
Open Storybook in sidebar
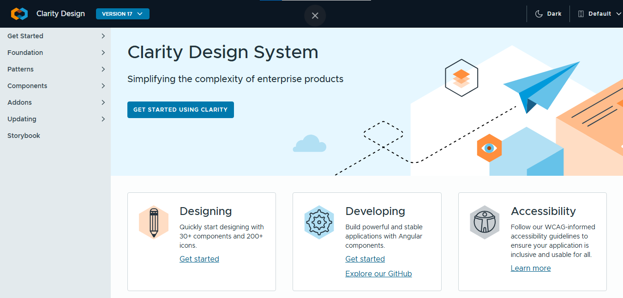pyautogui.click(x=24, y=136)
